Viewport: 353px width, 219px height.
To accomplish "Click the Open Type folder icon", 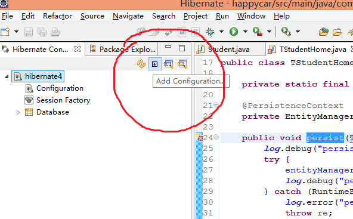I will tap(324, 32).
